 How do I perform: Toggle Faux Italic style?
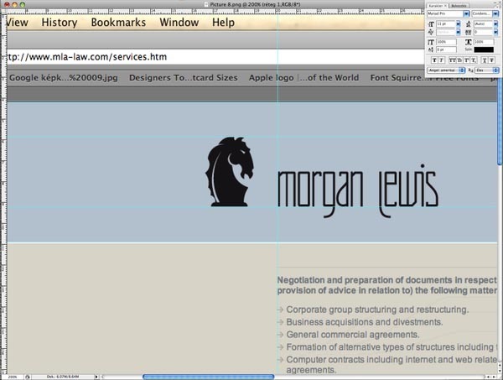[x=442, y=60]
